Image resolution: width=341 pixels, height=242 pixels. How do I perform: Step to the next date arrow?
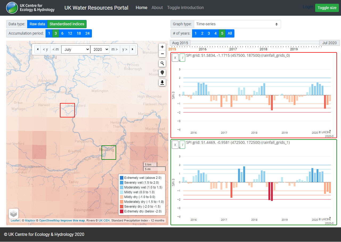(133, 49)
